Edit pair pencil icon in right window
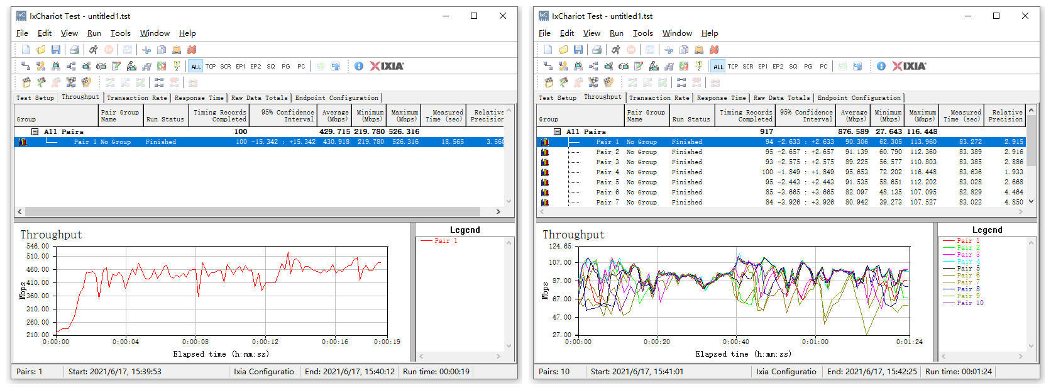Screen dimensions: 1051x390 pos(639,66)
